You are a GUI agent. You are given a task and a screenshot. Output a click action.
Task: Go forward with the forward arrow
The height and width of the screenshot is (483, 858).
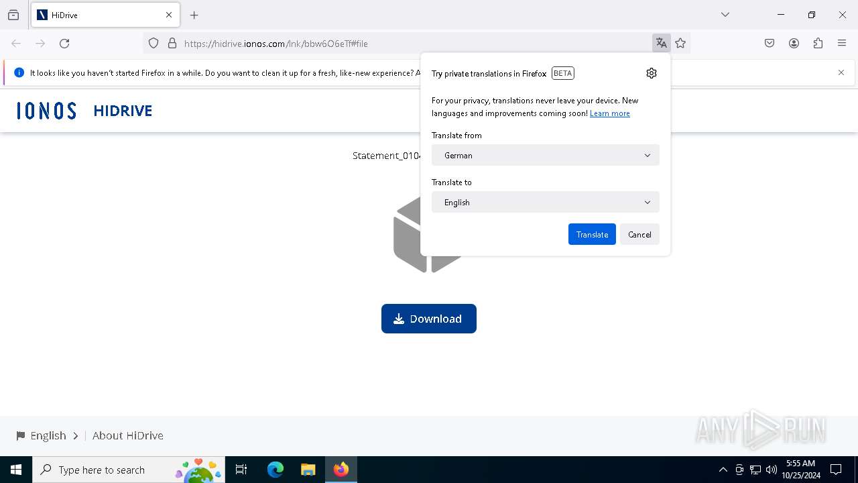pyautogui.click(x=40, y=44)
